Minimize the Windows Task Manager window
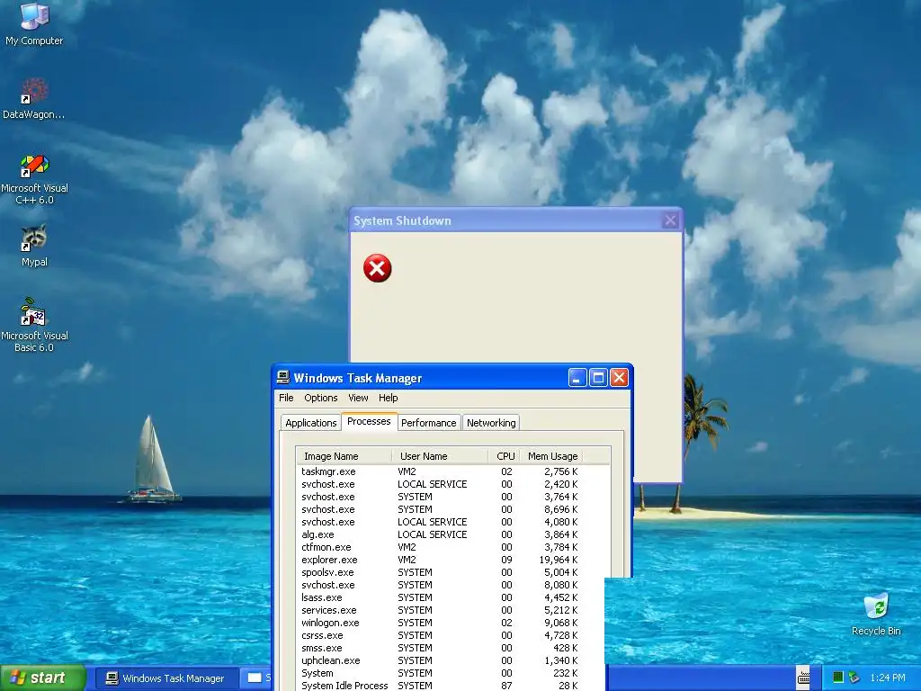 [577, 378]
